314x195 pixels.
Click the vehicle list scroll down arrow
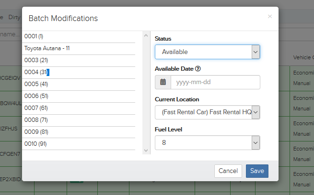pos(146,150)
